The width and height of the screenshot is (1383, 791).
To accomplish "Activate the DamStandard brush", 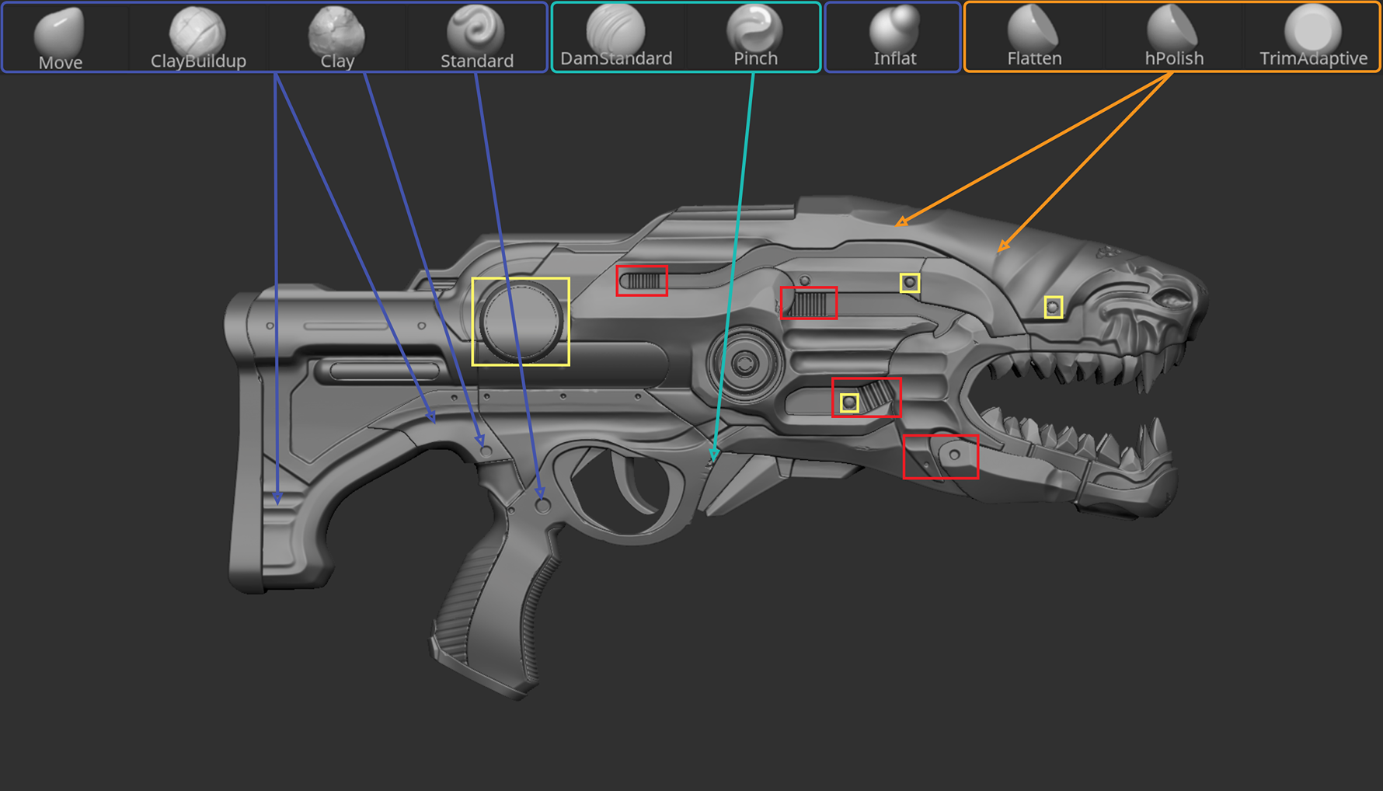I will [x=616, y=37].
